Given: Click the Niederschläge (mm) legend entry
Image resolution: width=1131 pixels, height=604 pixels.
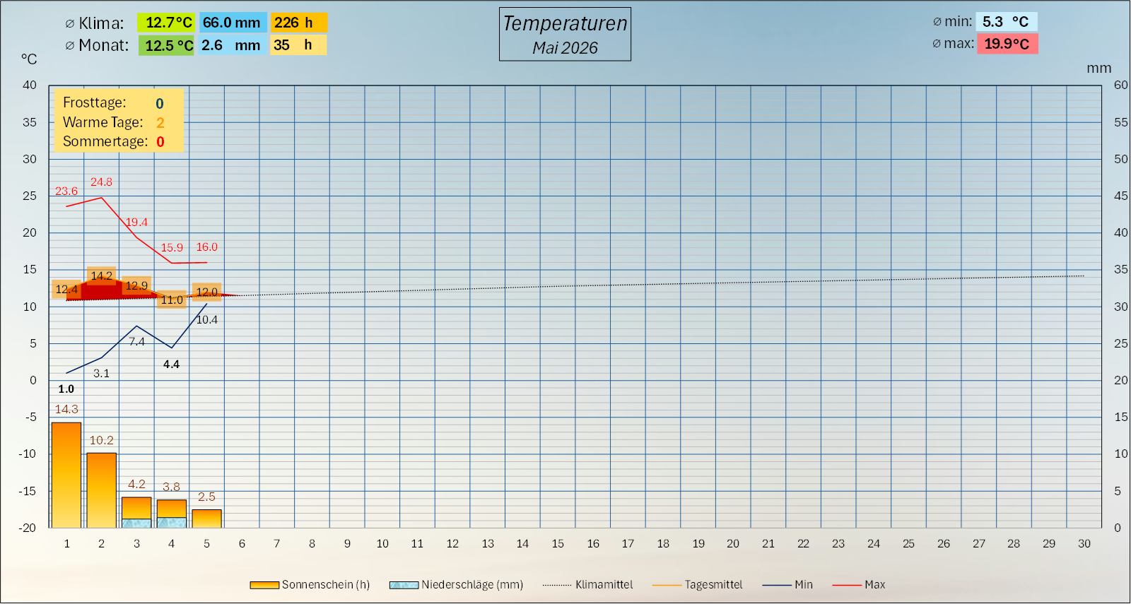Looking at the screenshot, I should click(457, 585).
